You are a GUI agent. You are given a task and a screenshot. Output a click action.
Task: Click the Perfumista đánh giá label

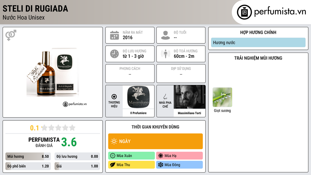click(x=44, y=142)
